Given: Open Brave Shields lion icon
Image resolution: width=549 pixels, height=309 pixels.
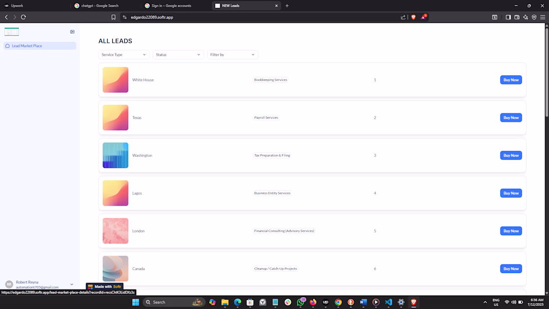Looking at the screenshot, I should click(x=414, y=17).
